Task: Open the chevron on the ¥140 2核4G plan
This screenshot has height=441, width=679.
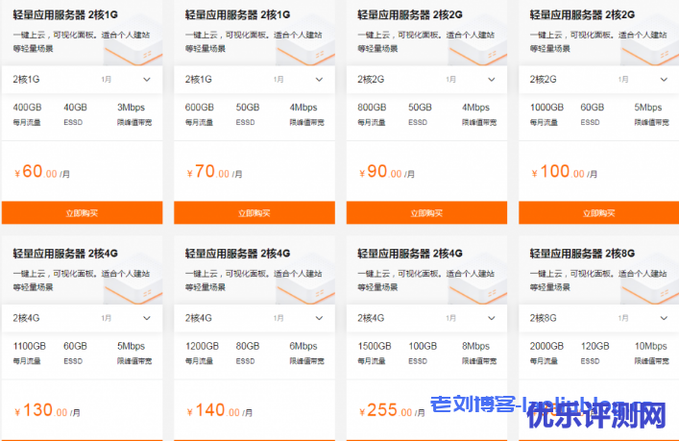Action: click(319, 318)
